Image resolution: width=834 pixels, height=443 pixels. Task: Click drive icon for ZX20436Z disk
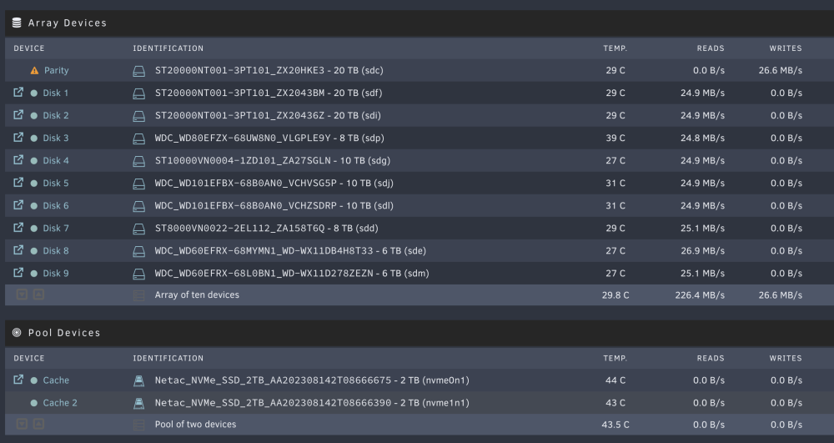pyautogui.click(x=138, y=116)
